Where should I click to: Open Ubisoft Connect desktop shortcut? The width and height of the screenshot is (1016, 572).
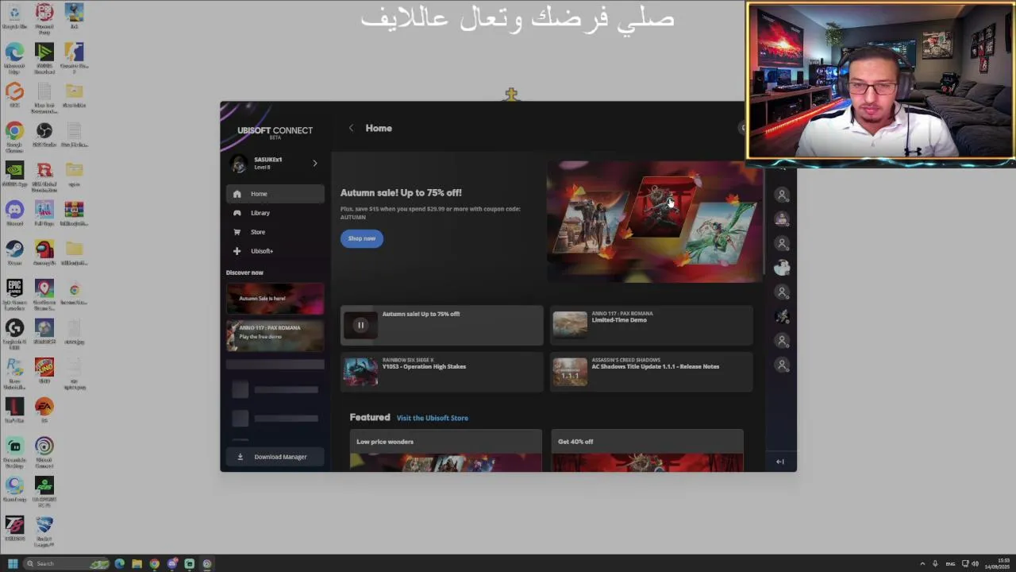44,450
